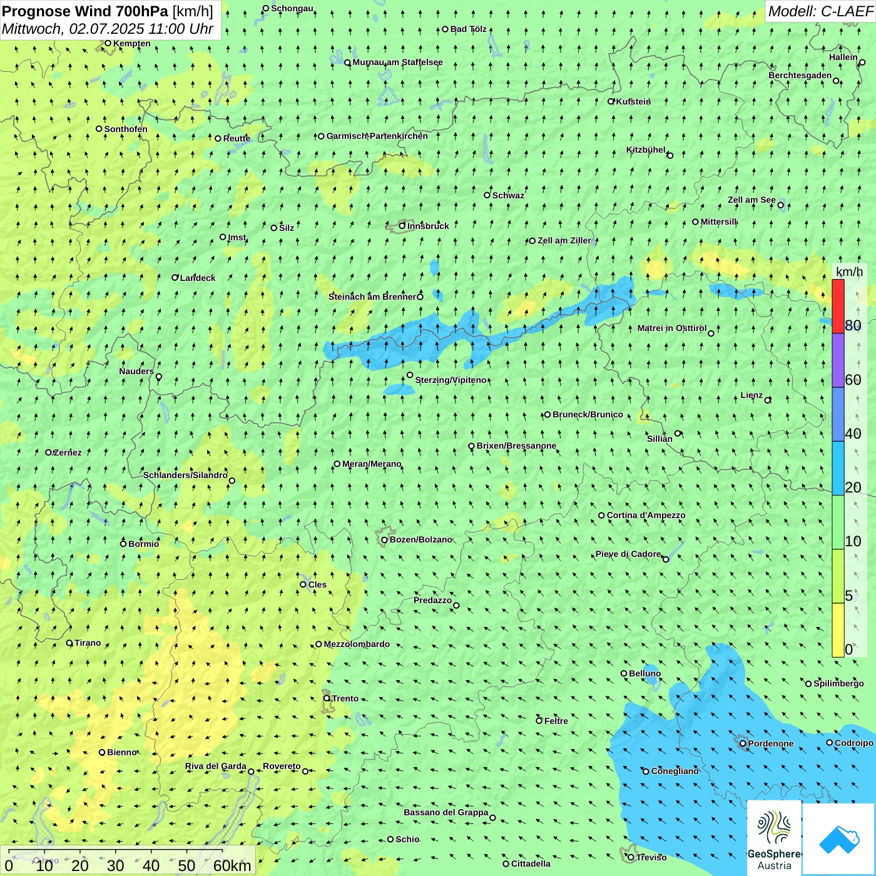Click the legend value '60'
The image size is (876, 876).
click(853, 380)
